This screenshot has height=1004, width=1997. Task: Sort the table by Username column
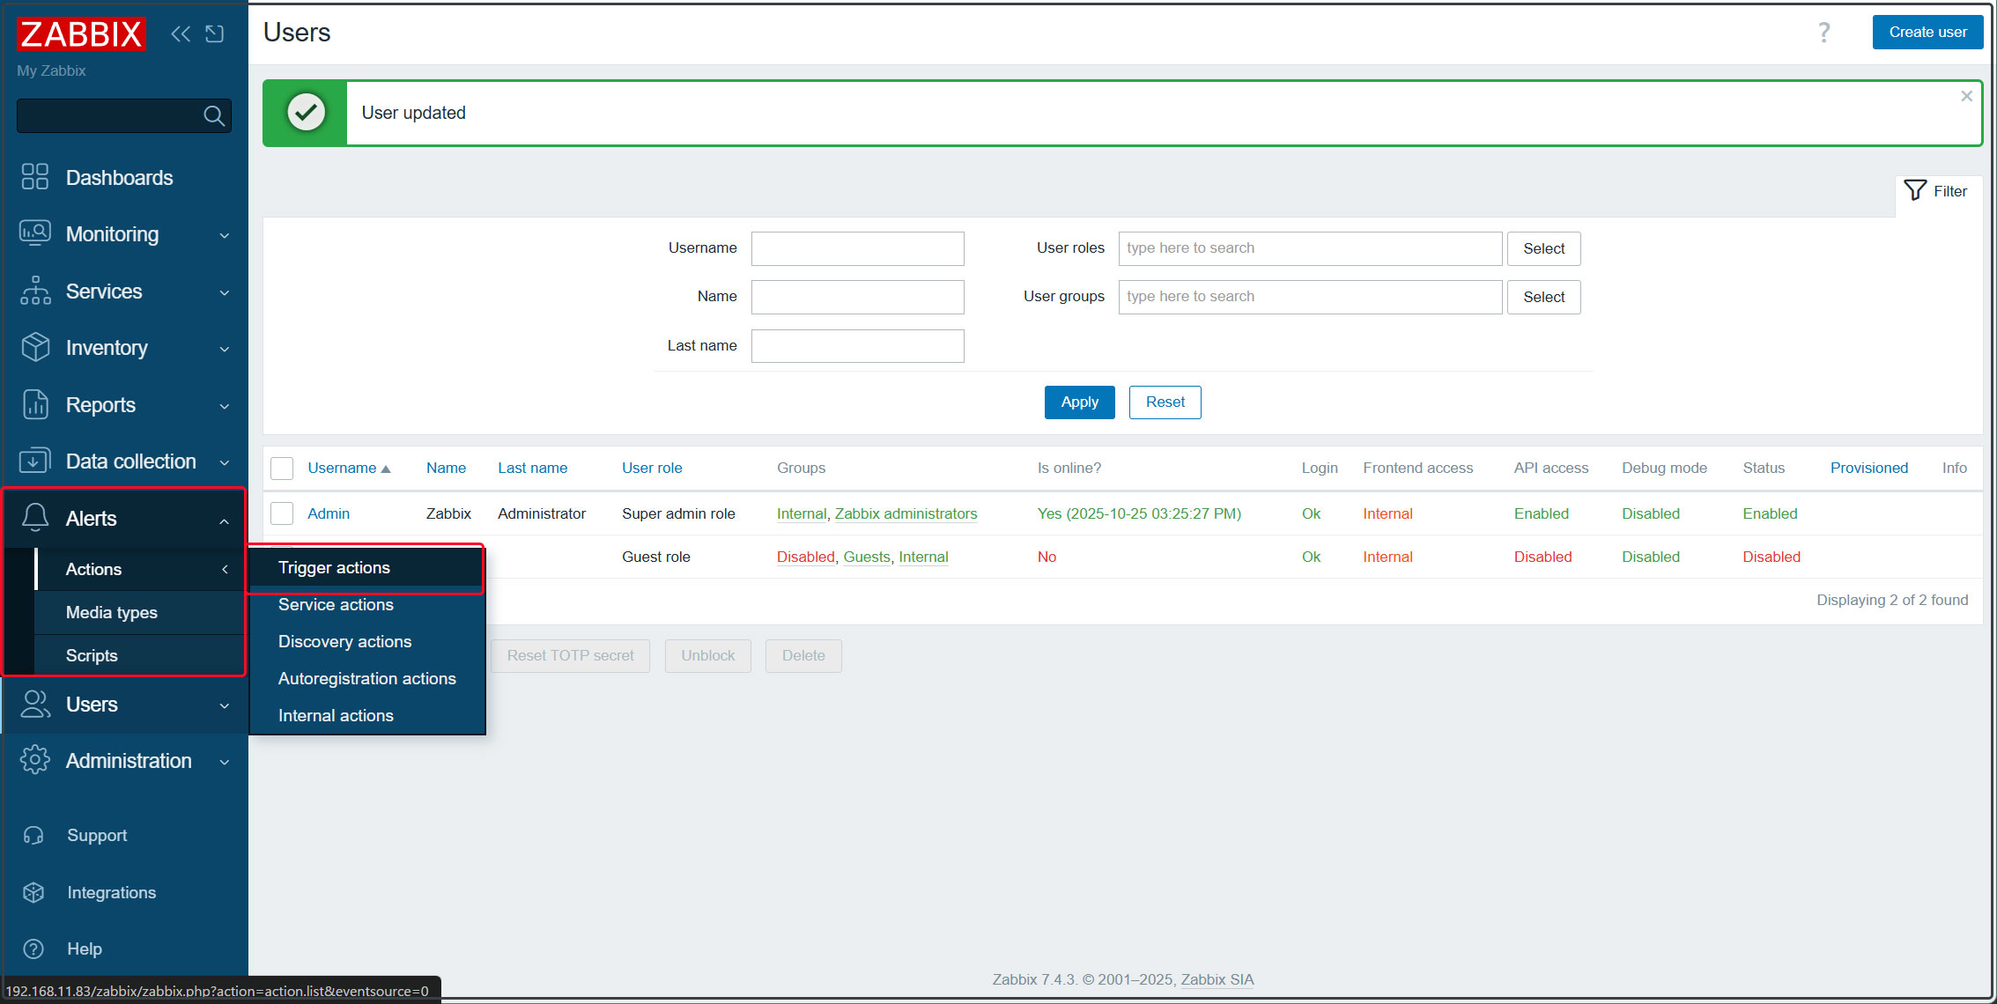[x=342, y=468]
